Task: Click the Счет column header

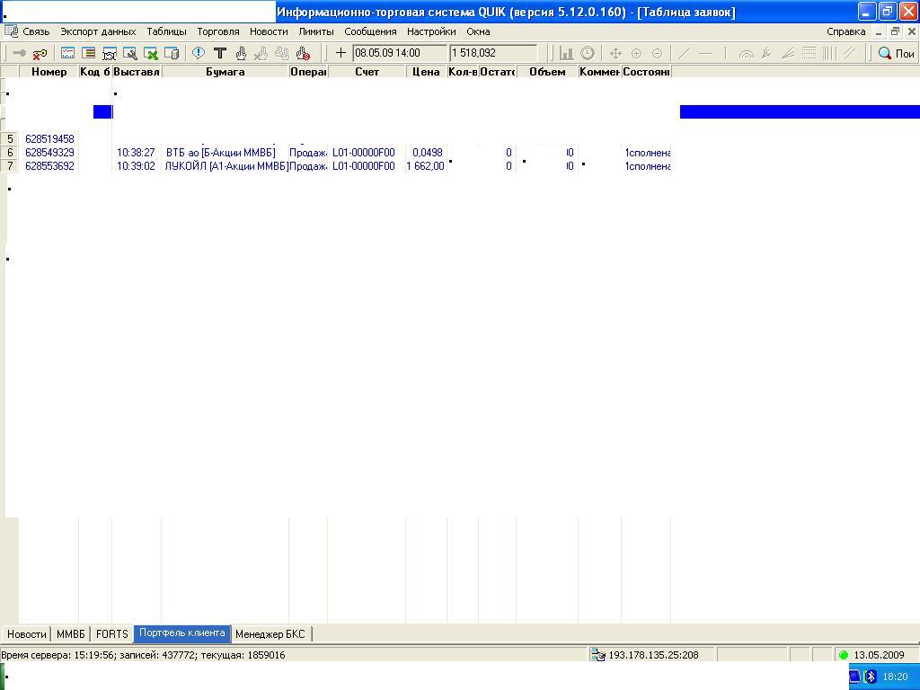Action: click(x=367, y=72)
